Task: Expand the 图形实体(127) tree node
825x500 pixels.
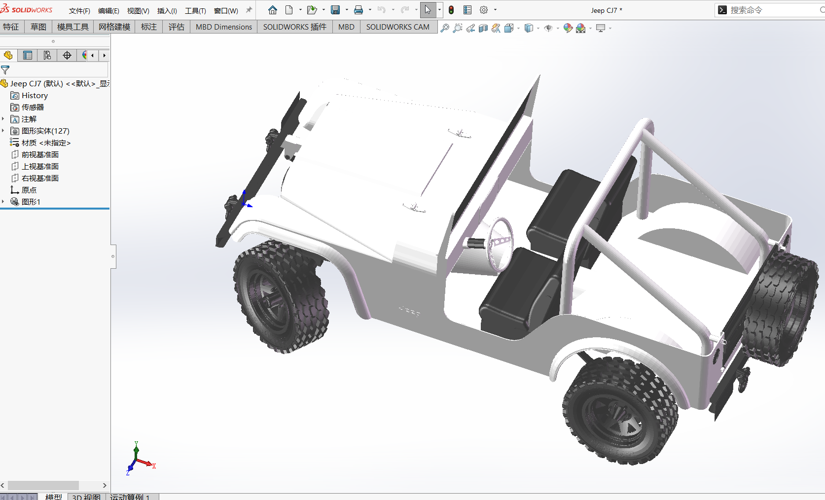Action: pos(3,131)
